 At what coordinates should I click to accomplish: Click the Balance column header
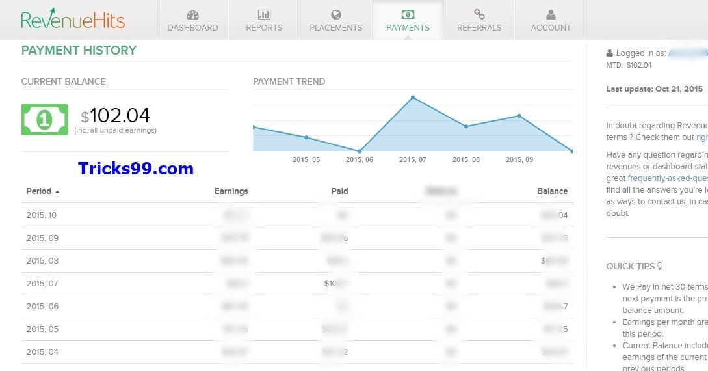[x=552, y=191]
